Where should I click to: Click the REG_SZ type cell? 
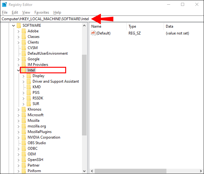135,33
